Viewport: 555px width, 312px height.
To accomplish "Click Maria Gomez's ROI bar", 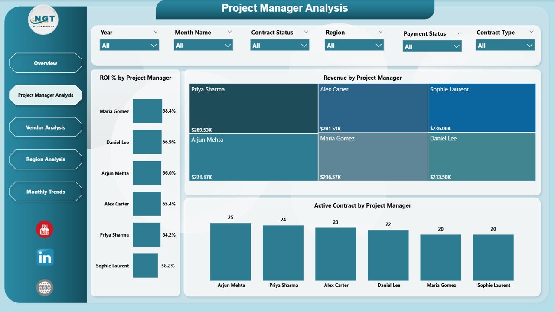I will click(x=147, y=111).
